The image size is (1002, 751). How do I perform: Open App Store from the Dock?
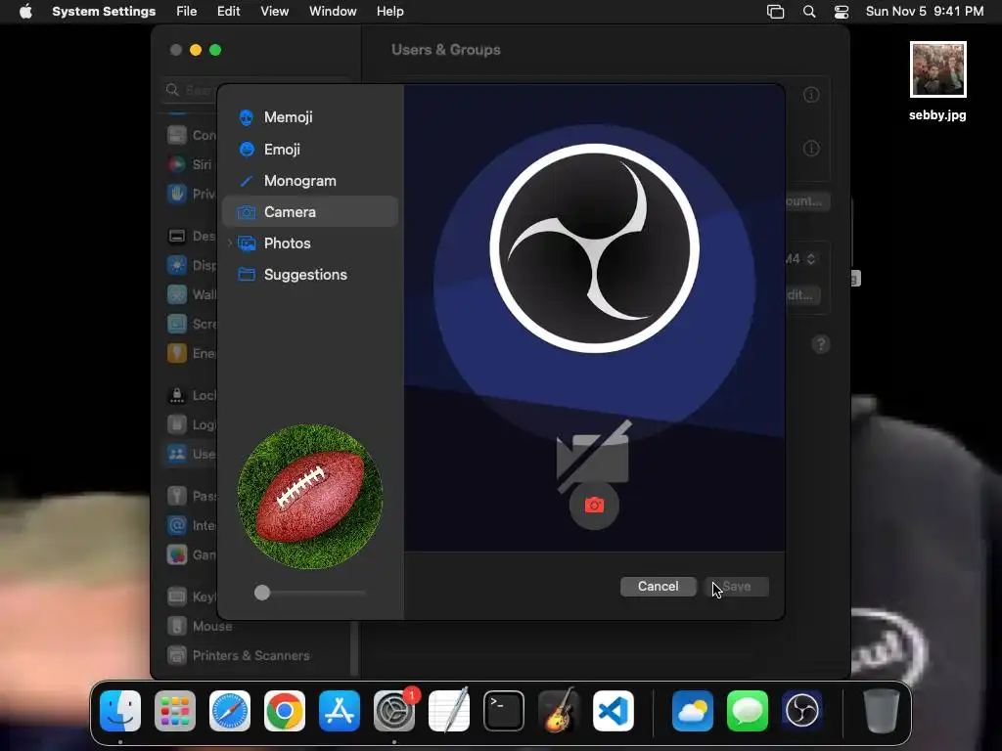click(340, 711)
